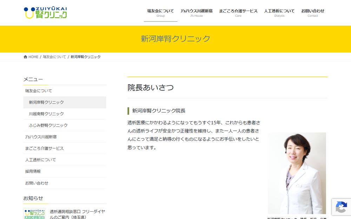
Task: Open お問い合わせ Contact nav item
Action: point(312,13)
